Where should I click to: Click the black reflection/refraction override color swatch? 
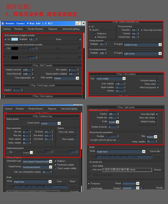point(15,48)
